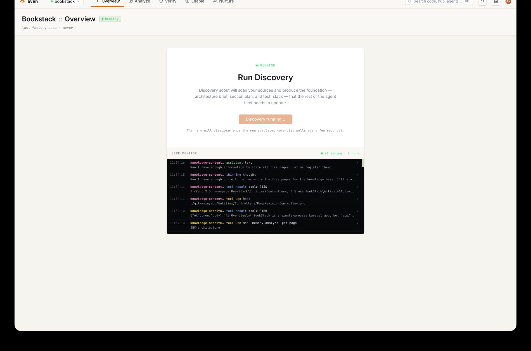Viewport: 531px width, 351px height.
Task: Click the Analyze compass icon
Action: click(x=131, y=1)
